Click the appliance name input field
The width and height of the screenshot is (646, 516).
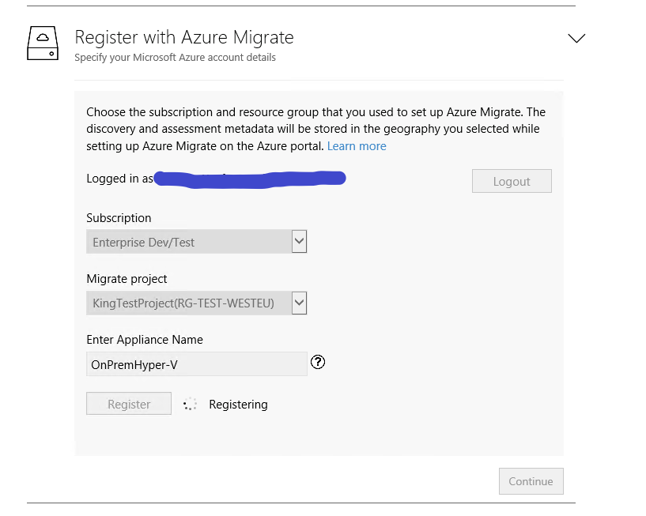[197, 364]
